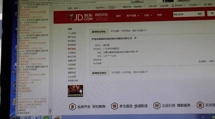Viewport: 215px width, 119px height.
Task: Click the wrench edit icon beside address title
Action: point(135,38)
